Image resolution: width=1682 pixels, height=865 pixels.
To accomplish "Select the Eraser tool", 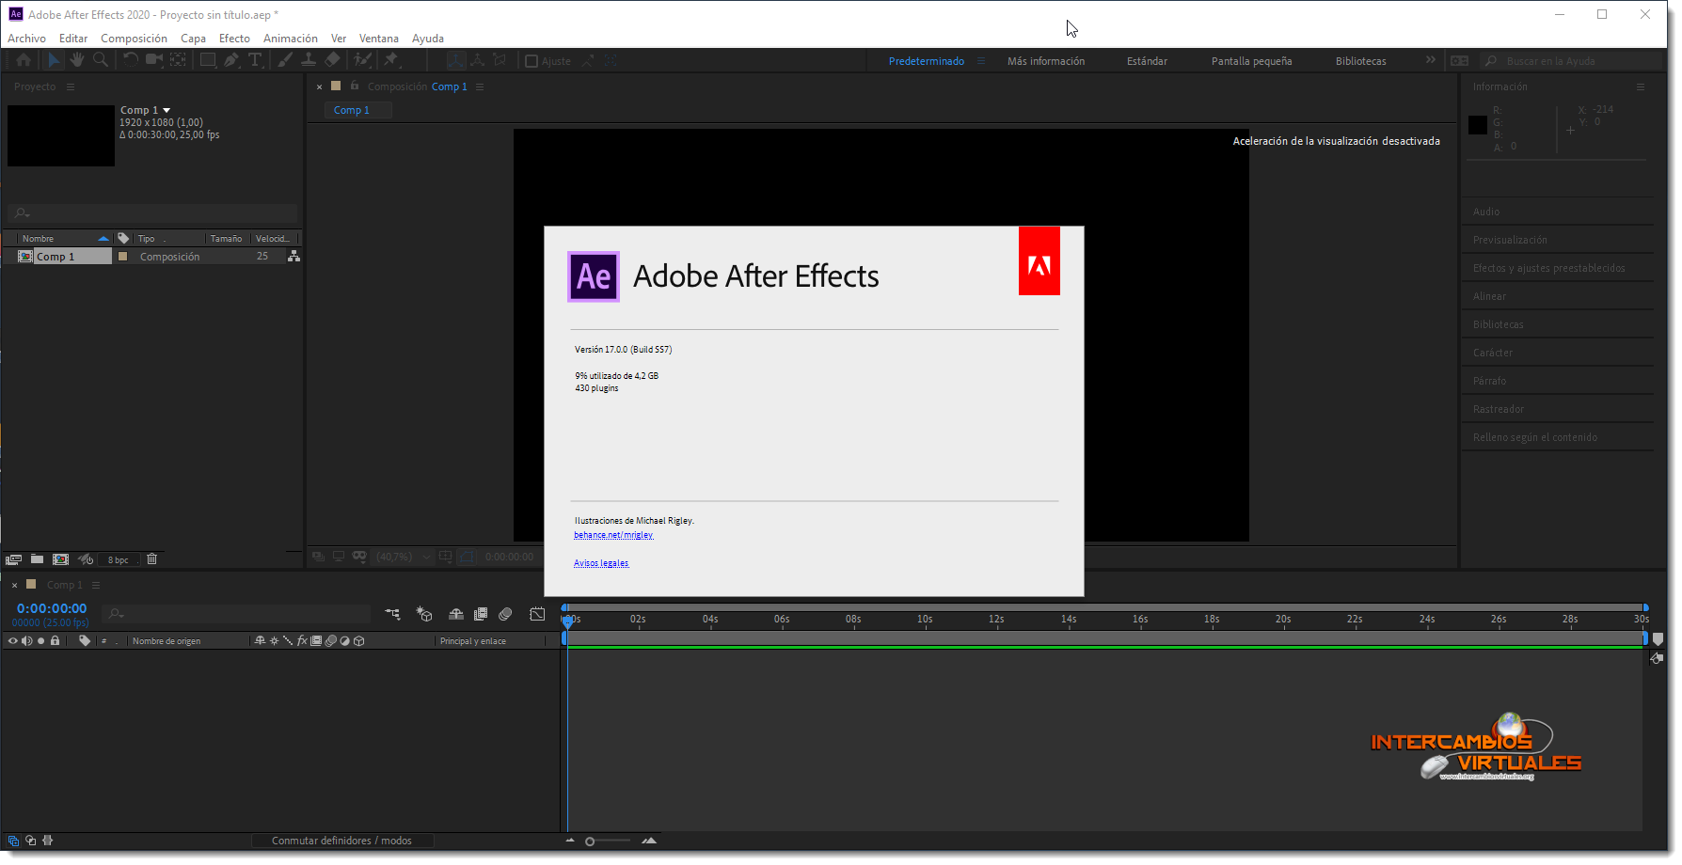I will tap(332, 60).
